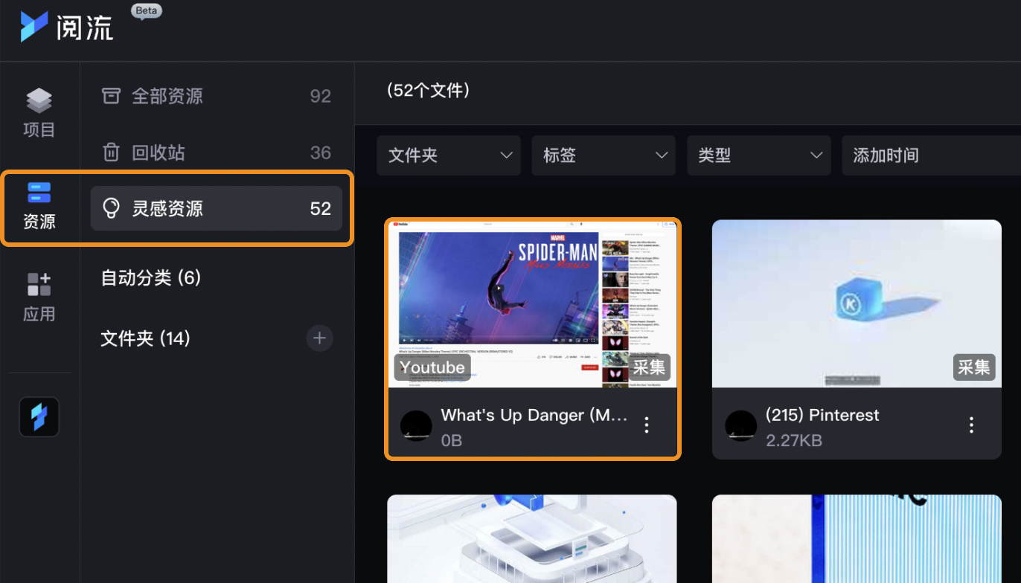Click the avatar on What's Up Danger card

tap(416, 425)
